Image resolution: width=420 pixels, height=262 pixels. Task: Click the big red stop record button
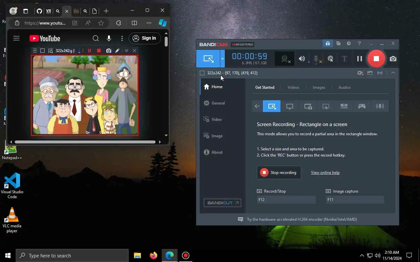(376, 59)
